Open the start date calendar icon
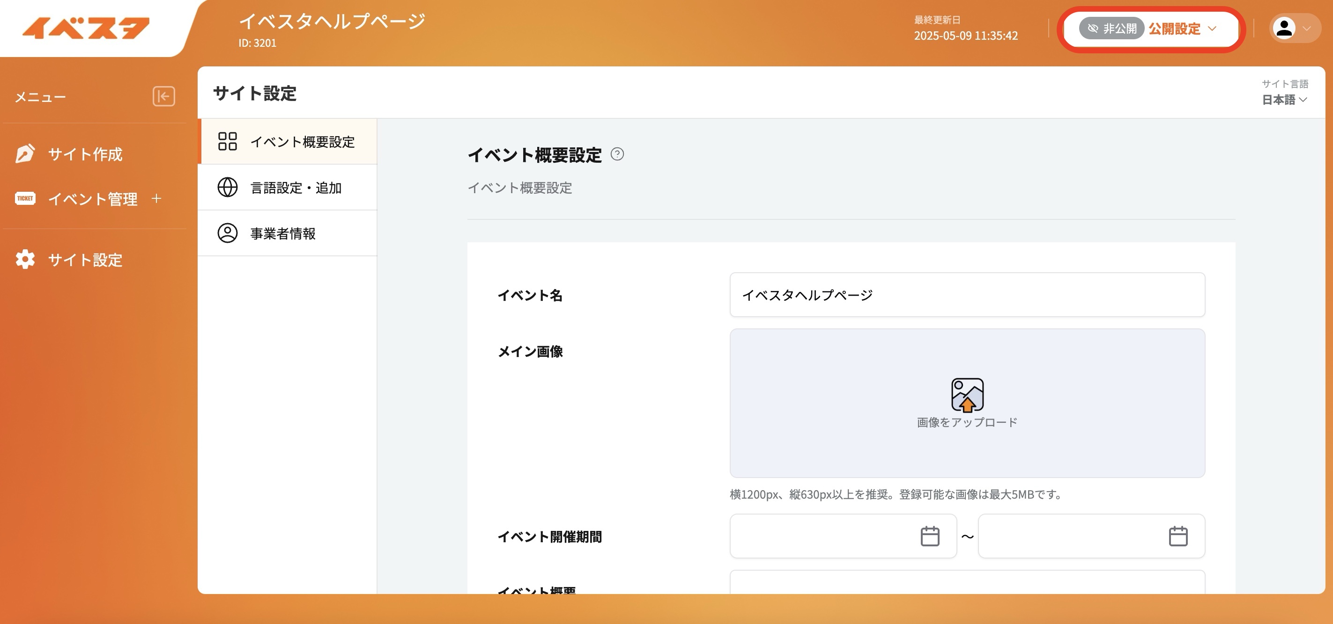 [x=929, y=536]
